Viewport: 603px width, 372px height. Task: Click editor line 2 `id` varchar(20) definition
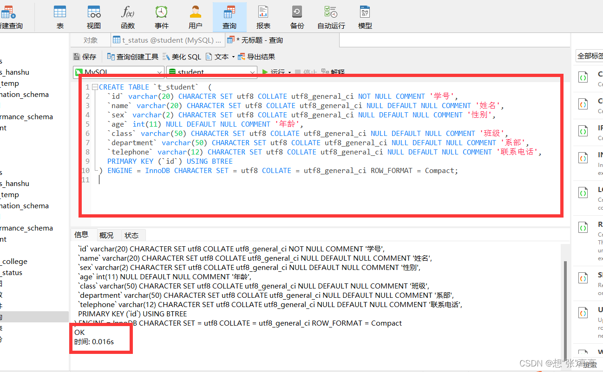point(283,96)
